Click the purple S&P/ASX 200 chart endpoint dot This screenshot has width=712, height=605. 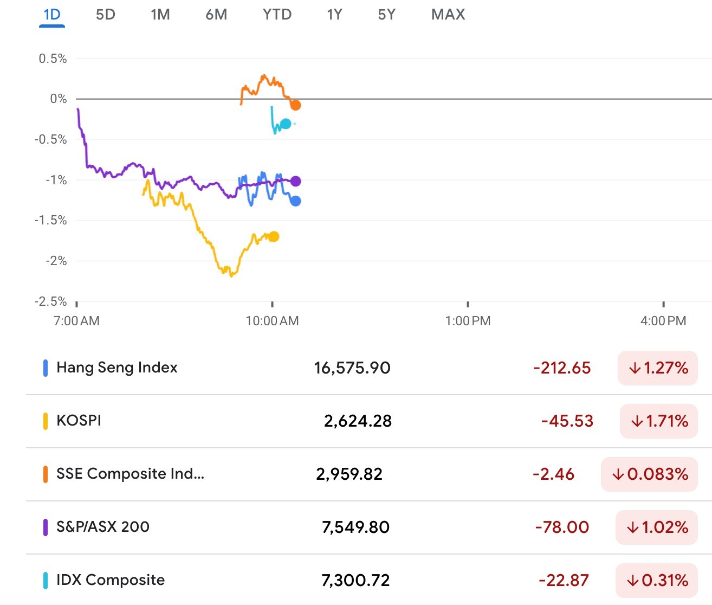[295, 181]
